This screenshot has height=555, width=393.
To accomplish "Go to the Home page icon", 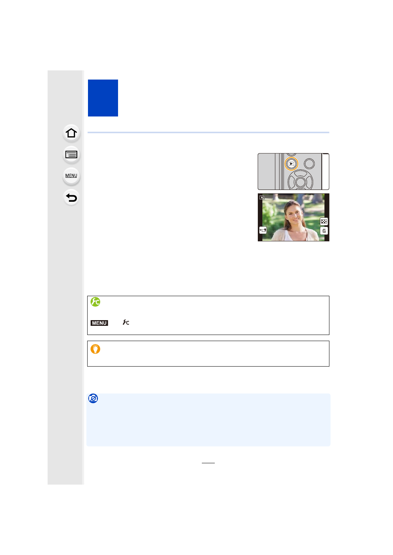I will coord(71,133).
